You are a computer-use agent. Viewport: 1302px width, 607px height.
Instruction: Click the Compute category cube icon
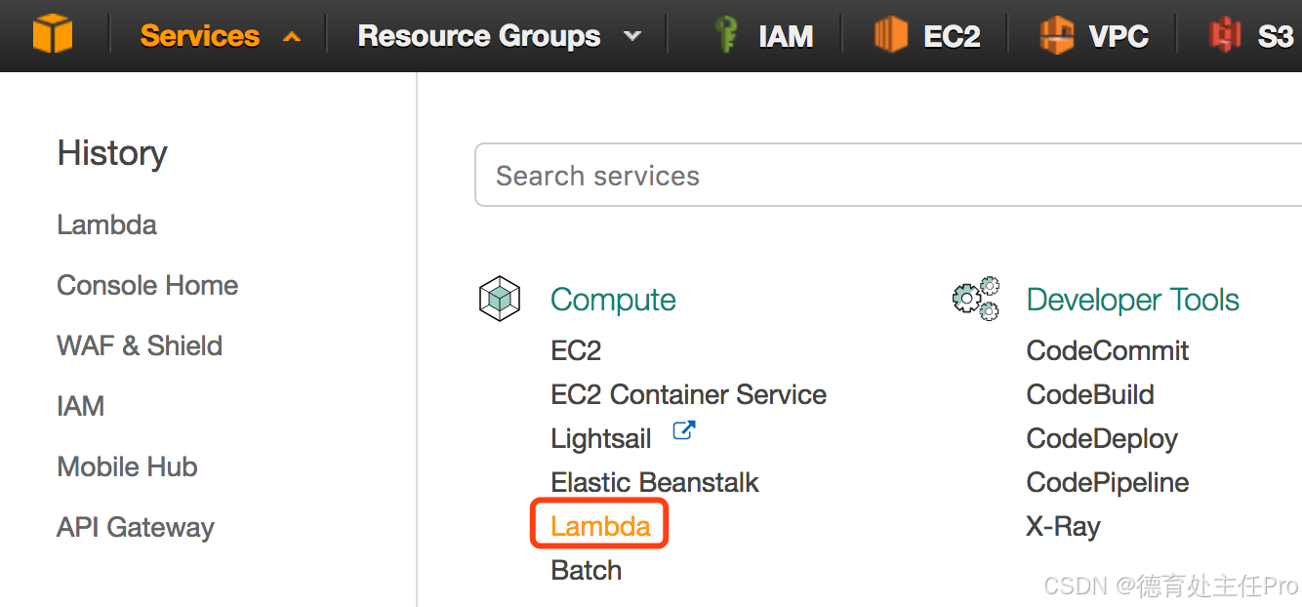(499, 299)
